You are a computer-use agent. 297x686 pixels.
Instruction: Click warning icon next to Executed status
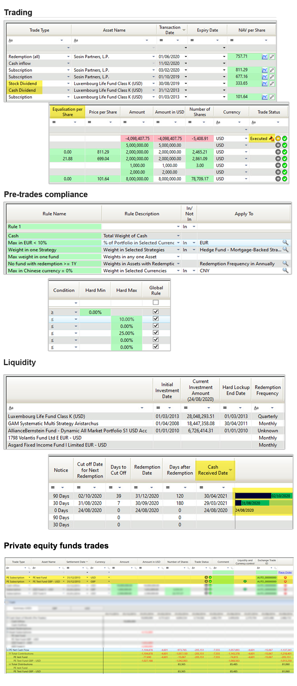271,139
